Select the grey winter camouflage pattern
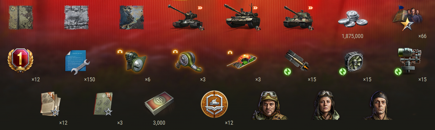 (76, 17)
